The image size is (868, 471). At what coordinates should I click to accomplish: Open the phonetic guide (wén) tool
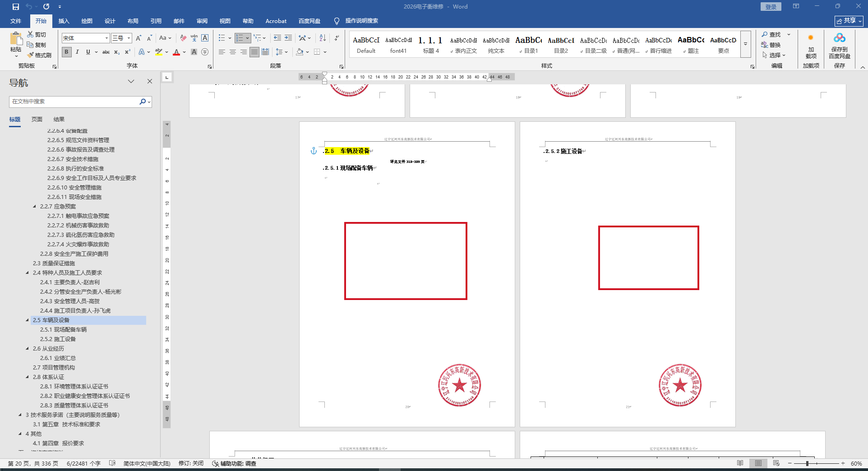click(x=194, y=38)
